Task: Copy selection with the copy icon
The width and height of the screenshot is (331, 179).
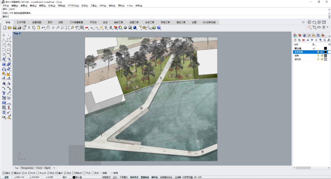Action: point(34,28)
